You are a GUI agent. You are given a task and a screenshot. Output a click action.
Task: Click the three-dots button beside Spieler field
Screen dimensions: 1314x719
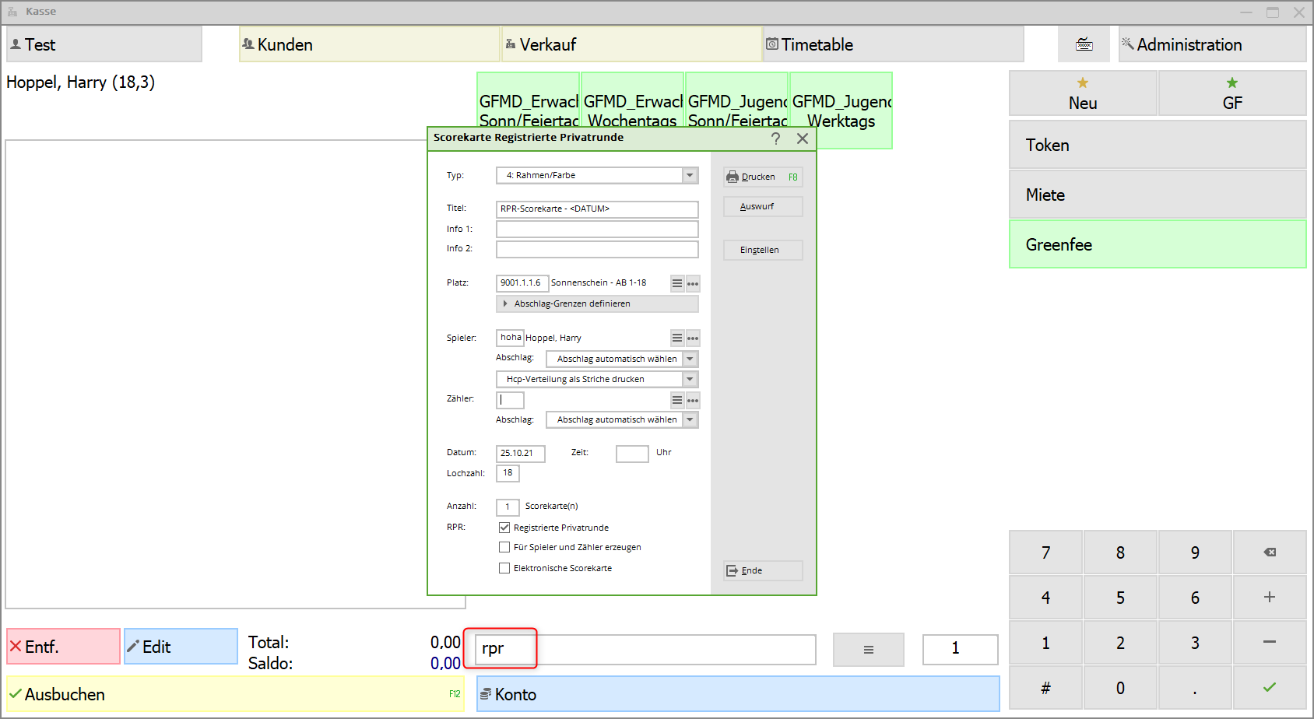[693, 338]
